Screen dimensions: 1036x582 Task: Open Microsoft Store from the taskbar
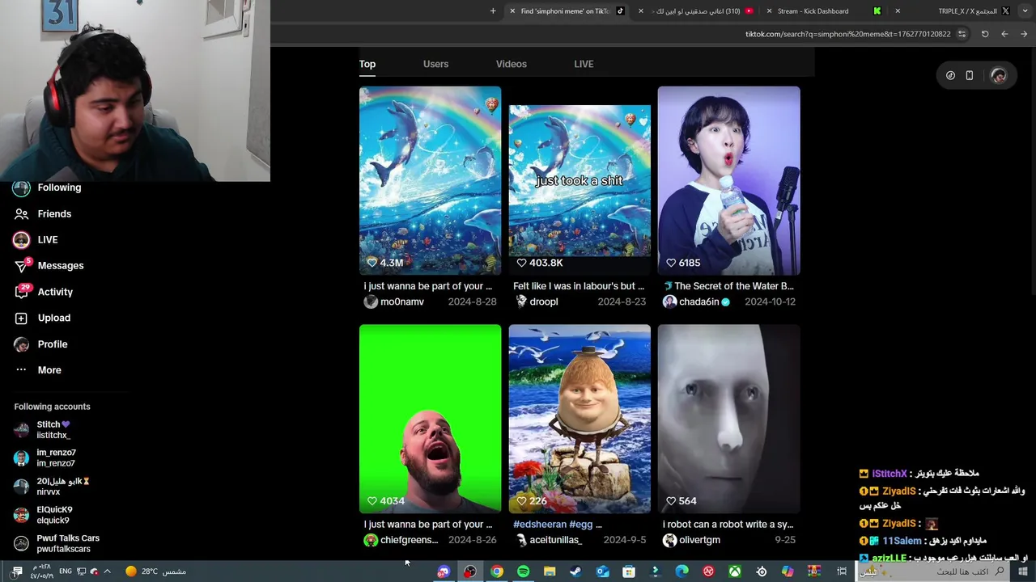pos(629,571)
